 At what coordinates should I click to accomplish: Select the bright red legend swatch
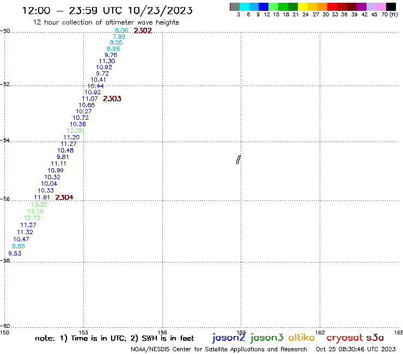332,7
